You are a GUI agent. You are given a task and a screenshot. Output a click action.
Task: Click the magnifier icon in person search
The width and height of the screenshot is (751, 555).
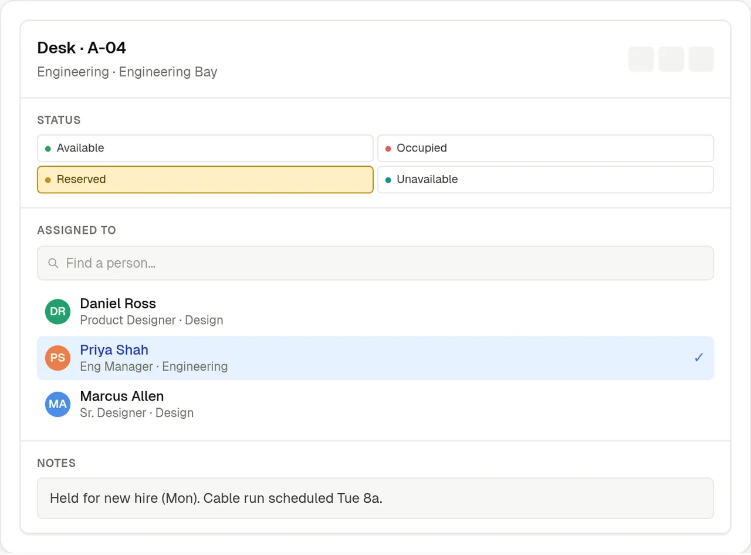tap(53, 263)
